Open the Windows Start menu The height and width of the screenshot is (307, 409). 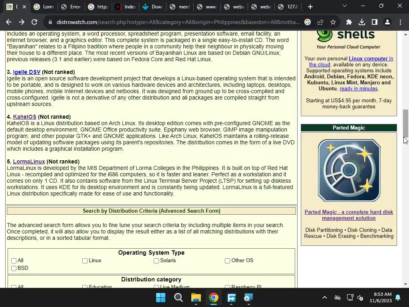161,297
